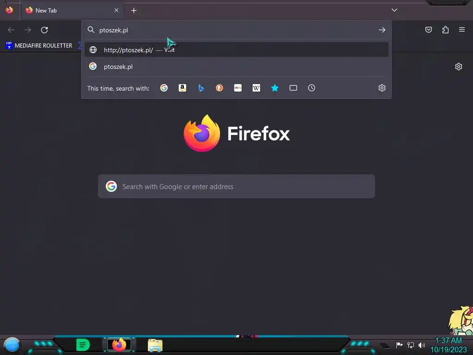Click the address bar text ptoszek.pl
The width and height of the screenshot is (473, 355).
tap(114, 30)
